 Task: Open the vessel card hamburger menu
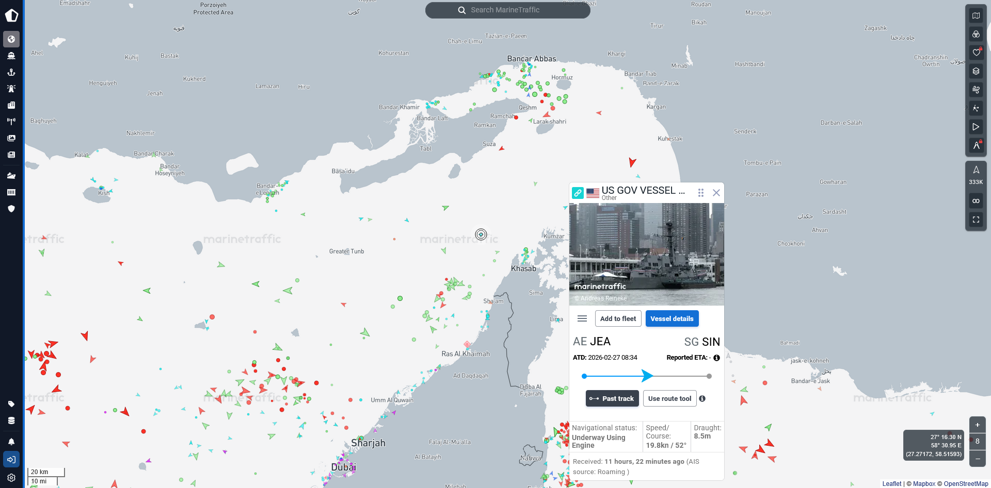coord(582,318)
